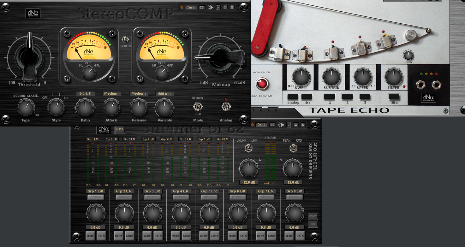The image size is (465, 247).
Task: Open the Omni MIDI channel selector in StereoCOMP
Action: coord(190,7)
